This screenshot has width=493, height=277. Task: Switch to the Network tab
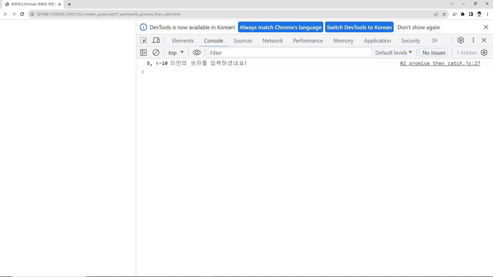coord(272,41)
